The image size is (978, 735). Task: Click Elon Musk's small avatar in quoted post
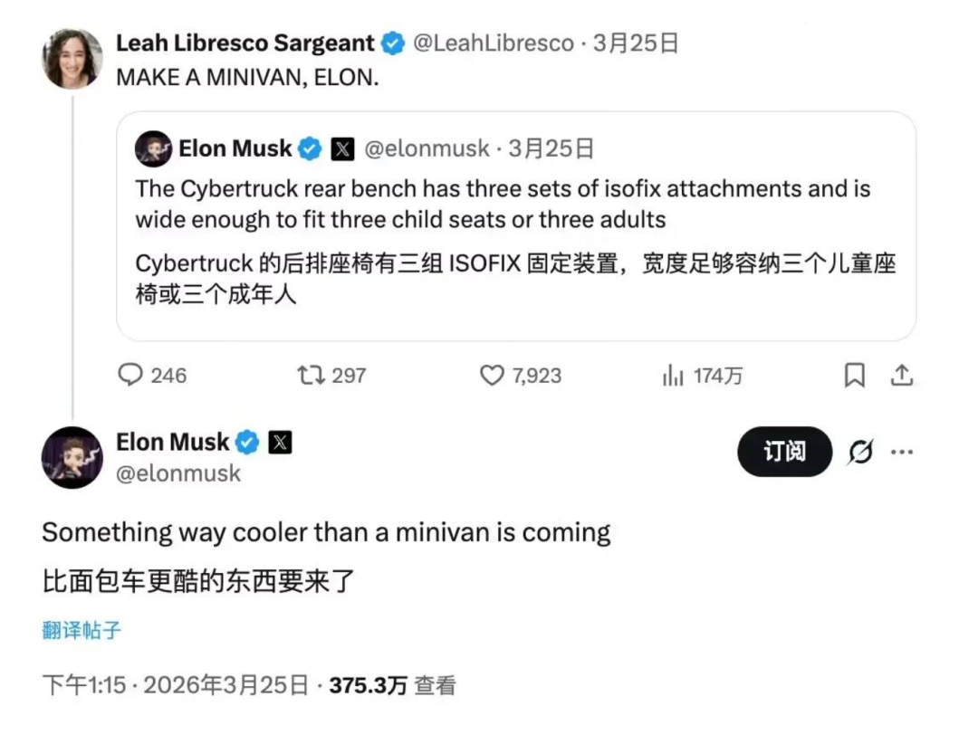[153, 149]
